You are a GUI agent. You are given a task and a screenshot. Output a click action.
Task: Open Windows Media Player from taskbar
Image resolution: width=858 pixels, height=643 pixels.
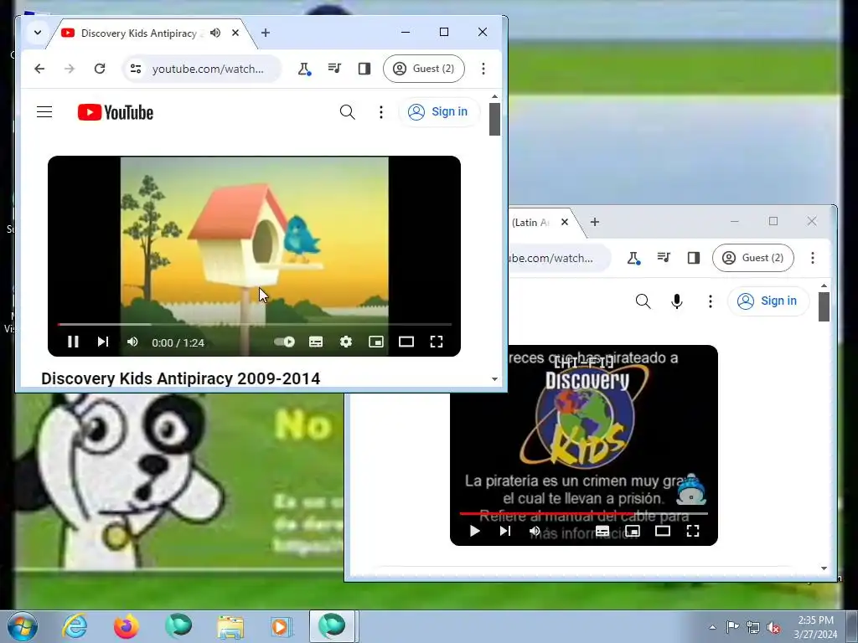point(281,626)
